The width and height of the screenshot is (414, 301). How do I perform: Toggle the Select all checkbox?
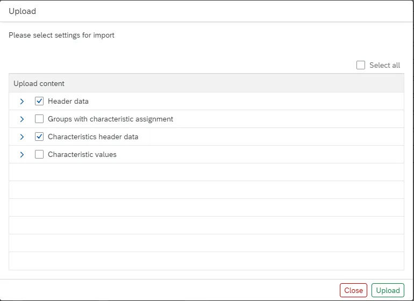coord(361,65)
